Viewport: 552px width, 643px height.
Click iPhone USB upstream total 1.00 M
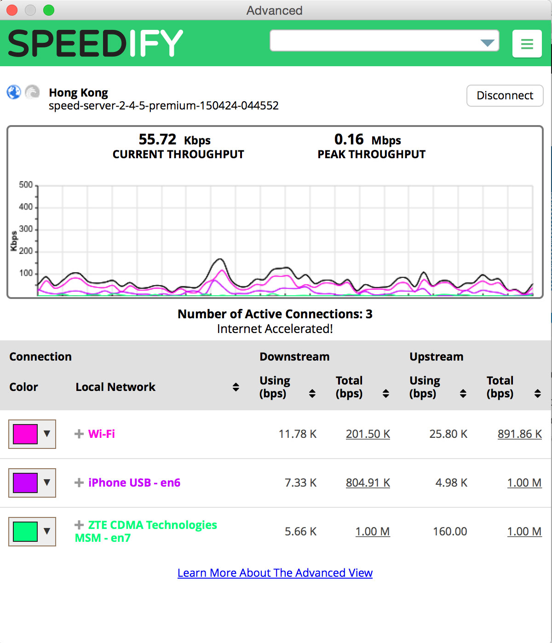click(x=524, y=482)
